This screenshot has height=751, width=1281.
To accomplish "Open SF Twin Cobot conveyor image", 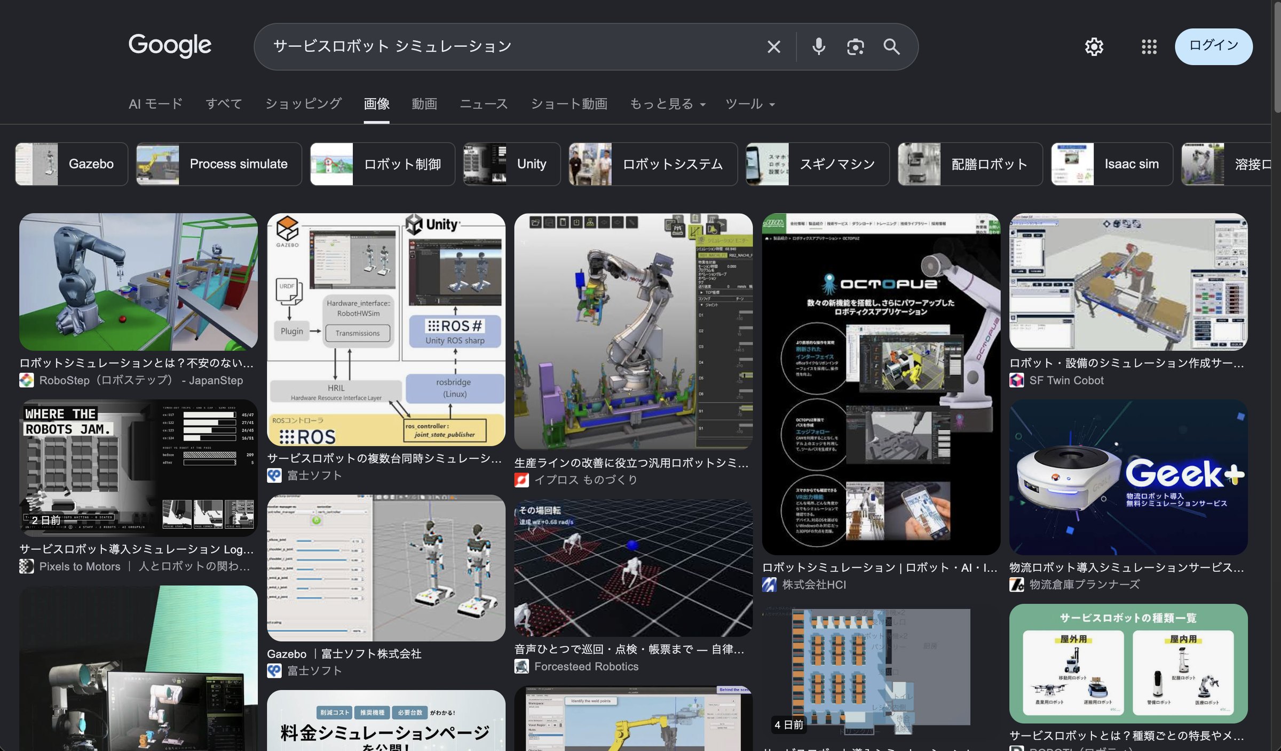I will (x=1128, y=282).
